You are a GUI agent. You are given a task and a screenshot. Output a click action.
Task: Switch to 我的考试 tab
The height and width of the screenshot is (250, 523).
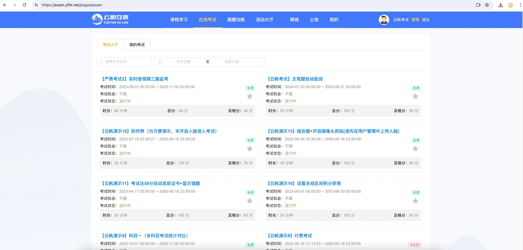pos(137,45)
